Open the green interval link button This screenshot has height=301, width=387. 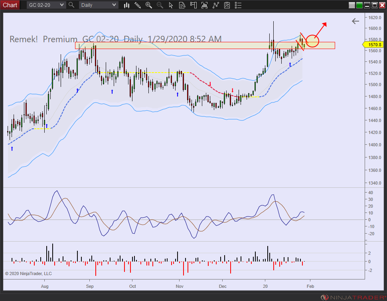(x=359, y=5)
